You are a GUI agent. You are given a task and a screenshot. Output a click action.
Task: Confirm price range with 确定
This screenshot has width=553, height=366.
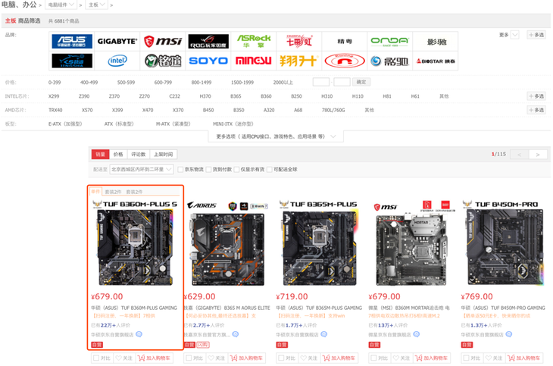(361, 82)
